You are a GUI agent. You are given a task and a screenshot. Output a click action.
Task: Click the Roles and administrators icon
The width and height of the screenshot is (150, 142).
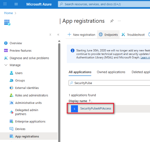[11, 95]
